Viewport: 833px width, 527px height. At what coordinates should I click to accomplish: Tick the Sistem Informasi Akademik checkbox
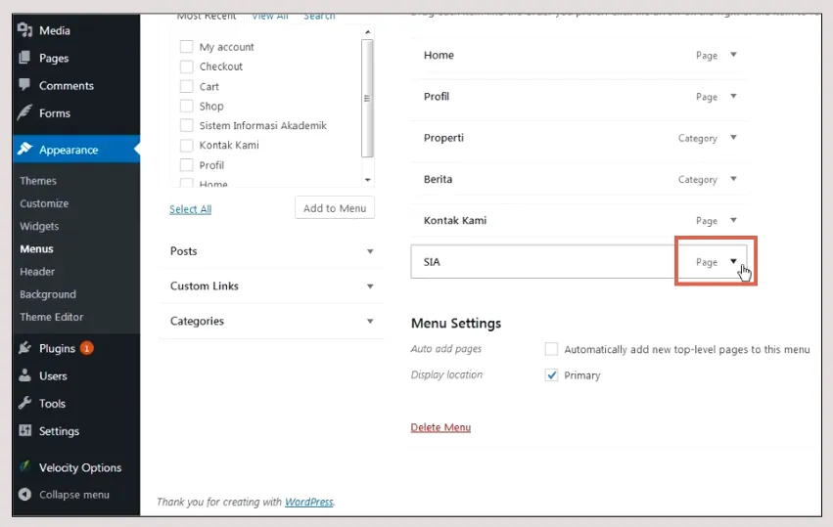tap(186, 125)
